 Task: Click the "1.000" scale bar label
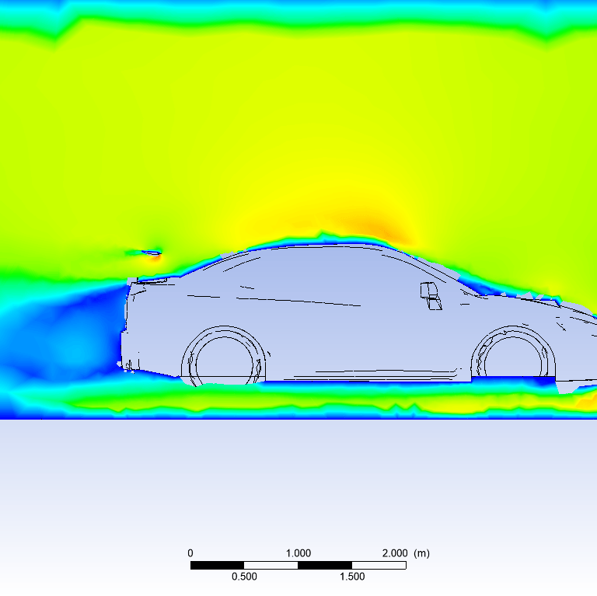point(298,553)
